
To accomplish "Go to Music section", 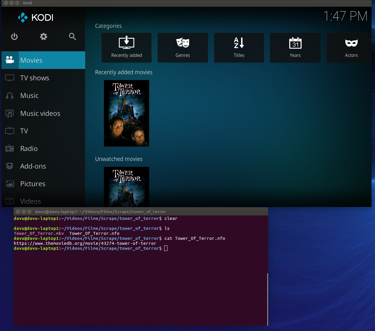I will [43, 96].
